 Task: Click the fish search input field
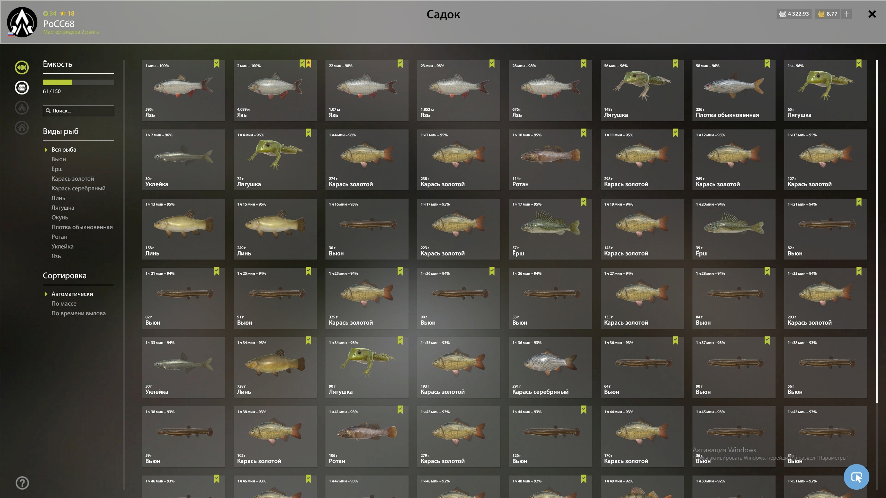pyautogui.click(x=79, y=111)
